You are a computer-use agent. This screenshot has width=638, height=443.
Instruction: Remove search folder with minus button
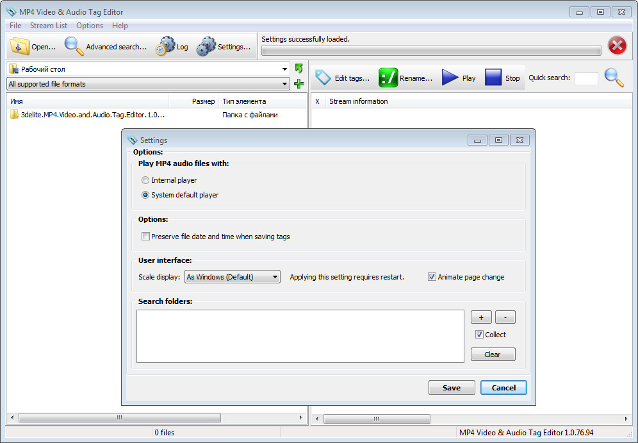tap(505, 317)
